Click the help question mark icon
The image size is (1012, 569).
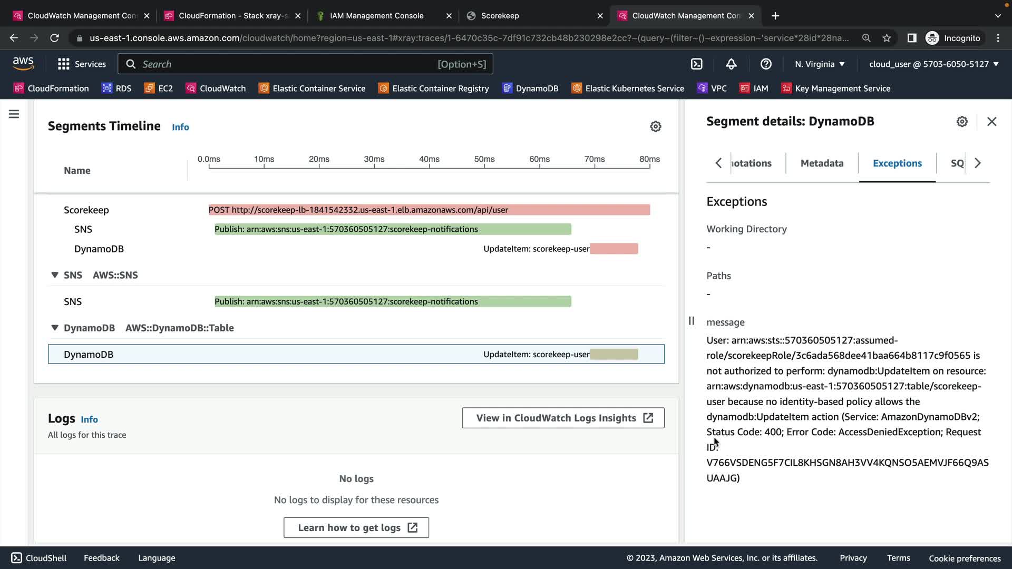pos(766,64)
